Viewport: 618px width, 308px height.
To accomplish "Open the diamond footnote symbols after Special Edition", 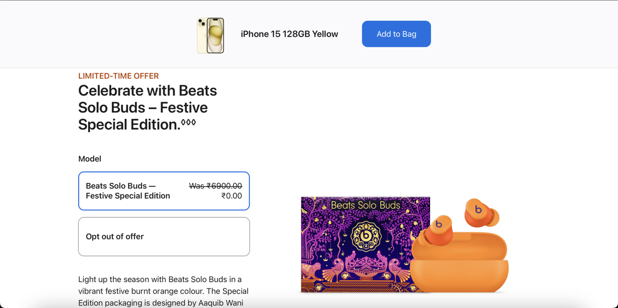I will coord(188,122).
